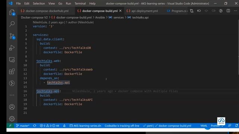Open problems count in status bar
This screenshot has width=239, height=134.
click(x=49, y=126)
